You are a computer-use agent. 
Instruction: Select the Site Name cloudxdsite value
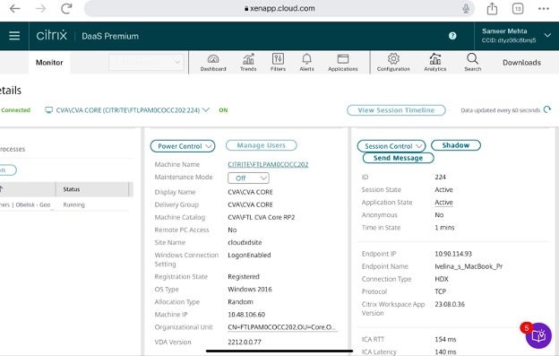(245, 242)
